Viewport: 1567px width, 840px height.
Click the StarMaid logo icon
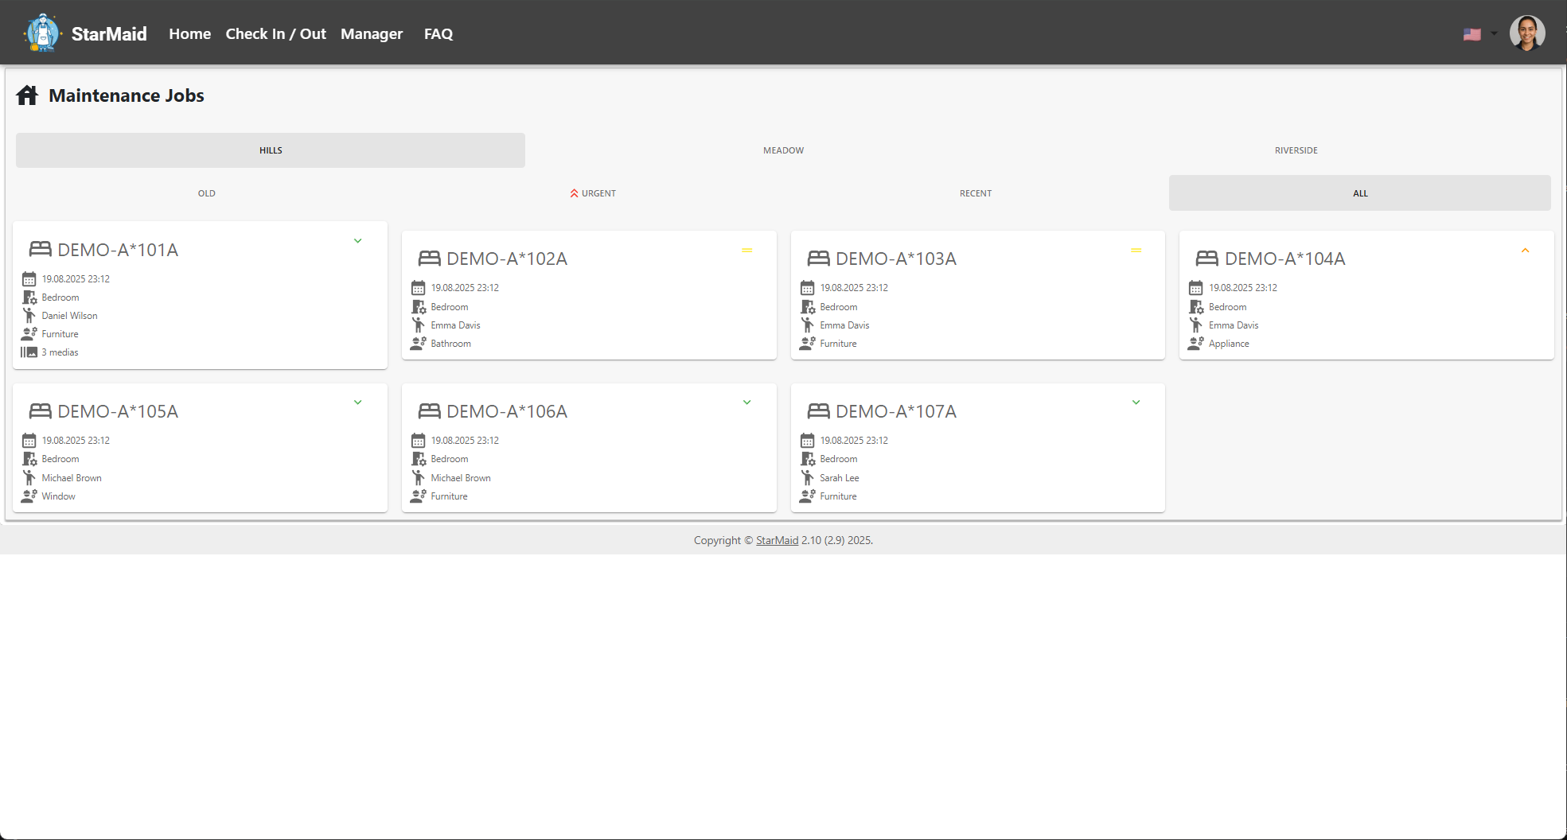click(43, 33)
